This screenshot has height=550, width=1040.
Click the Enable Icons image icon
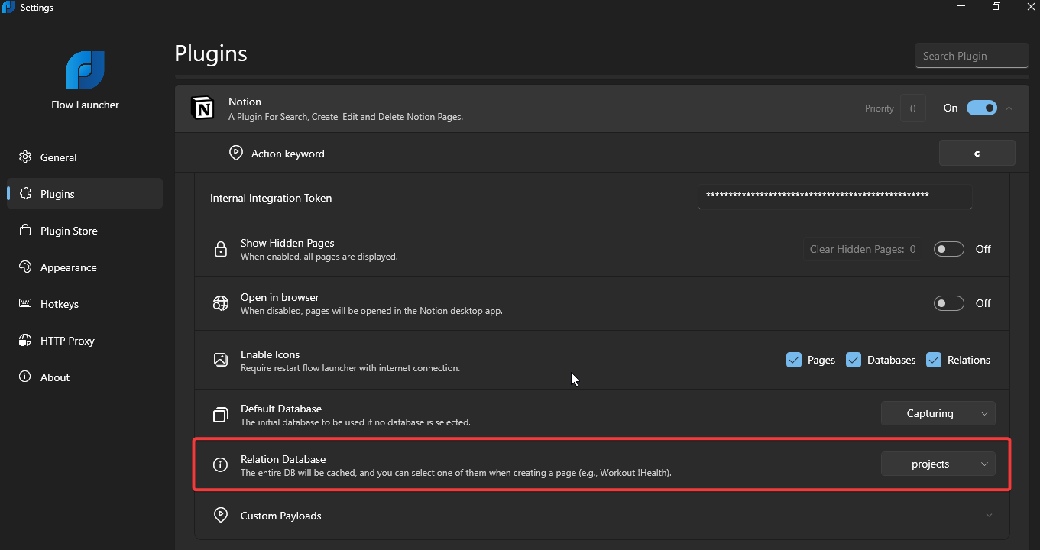221,360
